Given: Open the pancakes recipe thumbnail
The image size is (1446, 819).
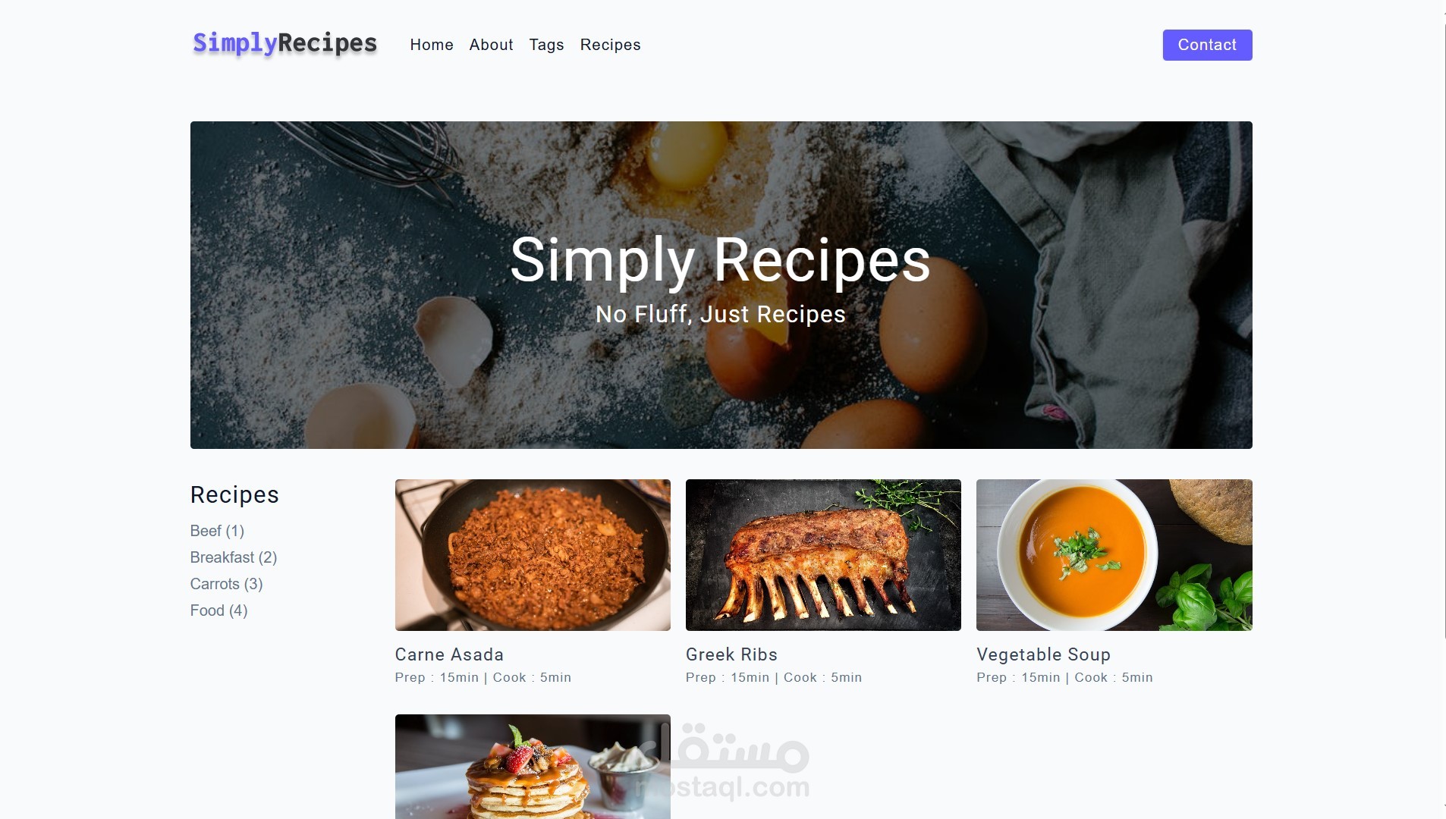Looking at the screenshot, I should tap(533, 767).
